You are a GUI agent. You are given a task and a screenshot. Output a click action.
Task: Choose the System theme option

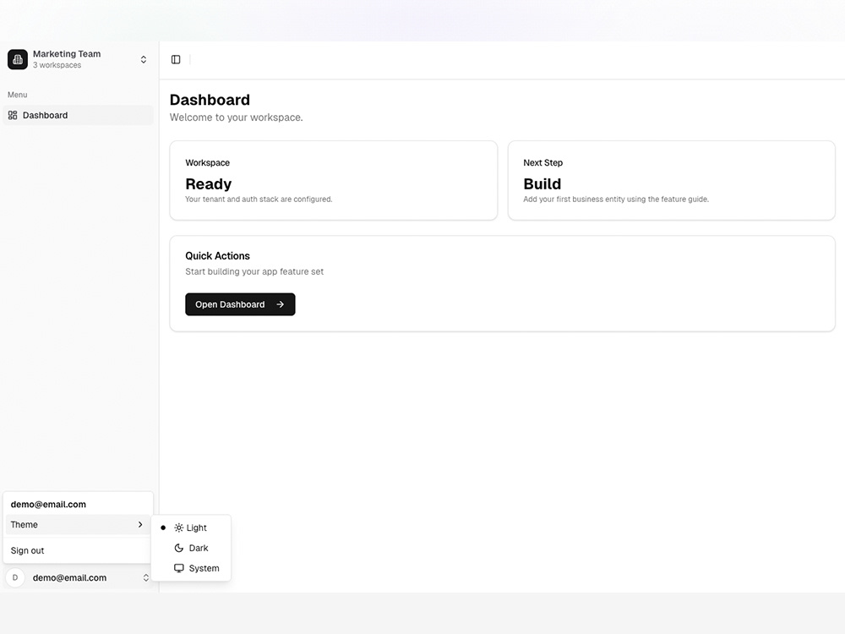(191, 568)
